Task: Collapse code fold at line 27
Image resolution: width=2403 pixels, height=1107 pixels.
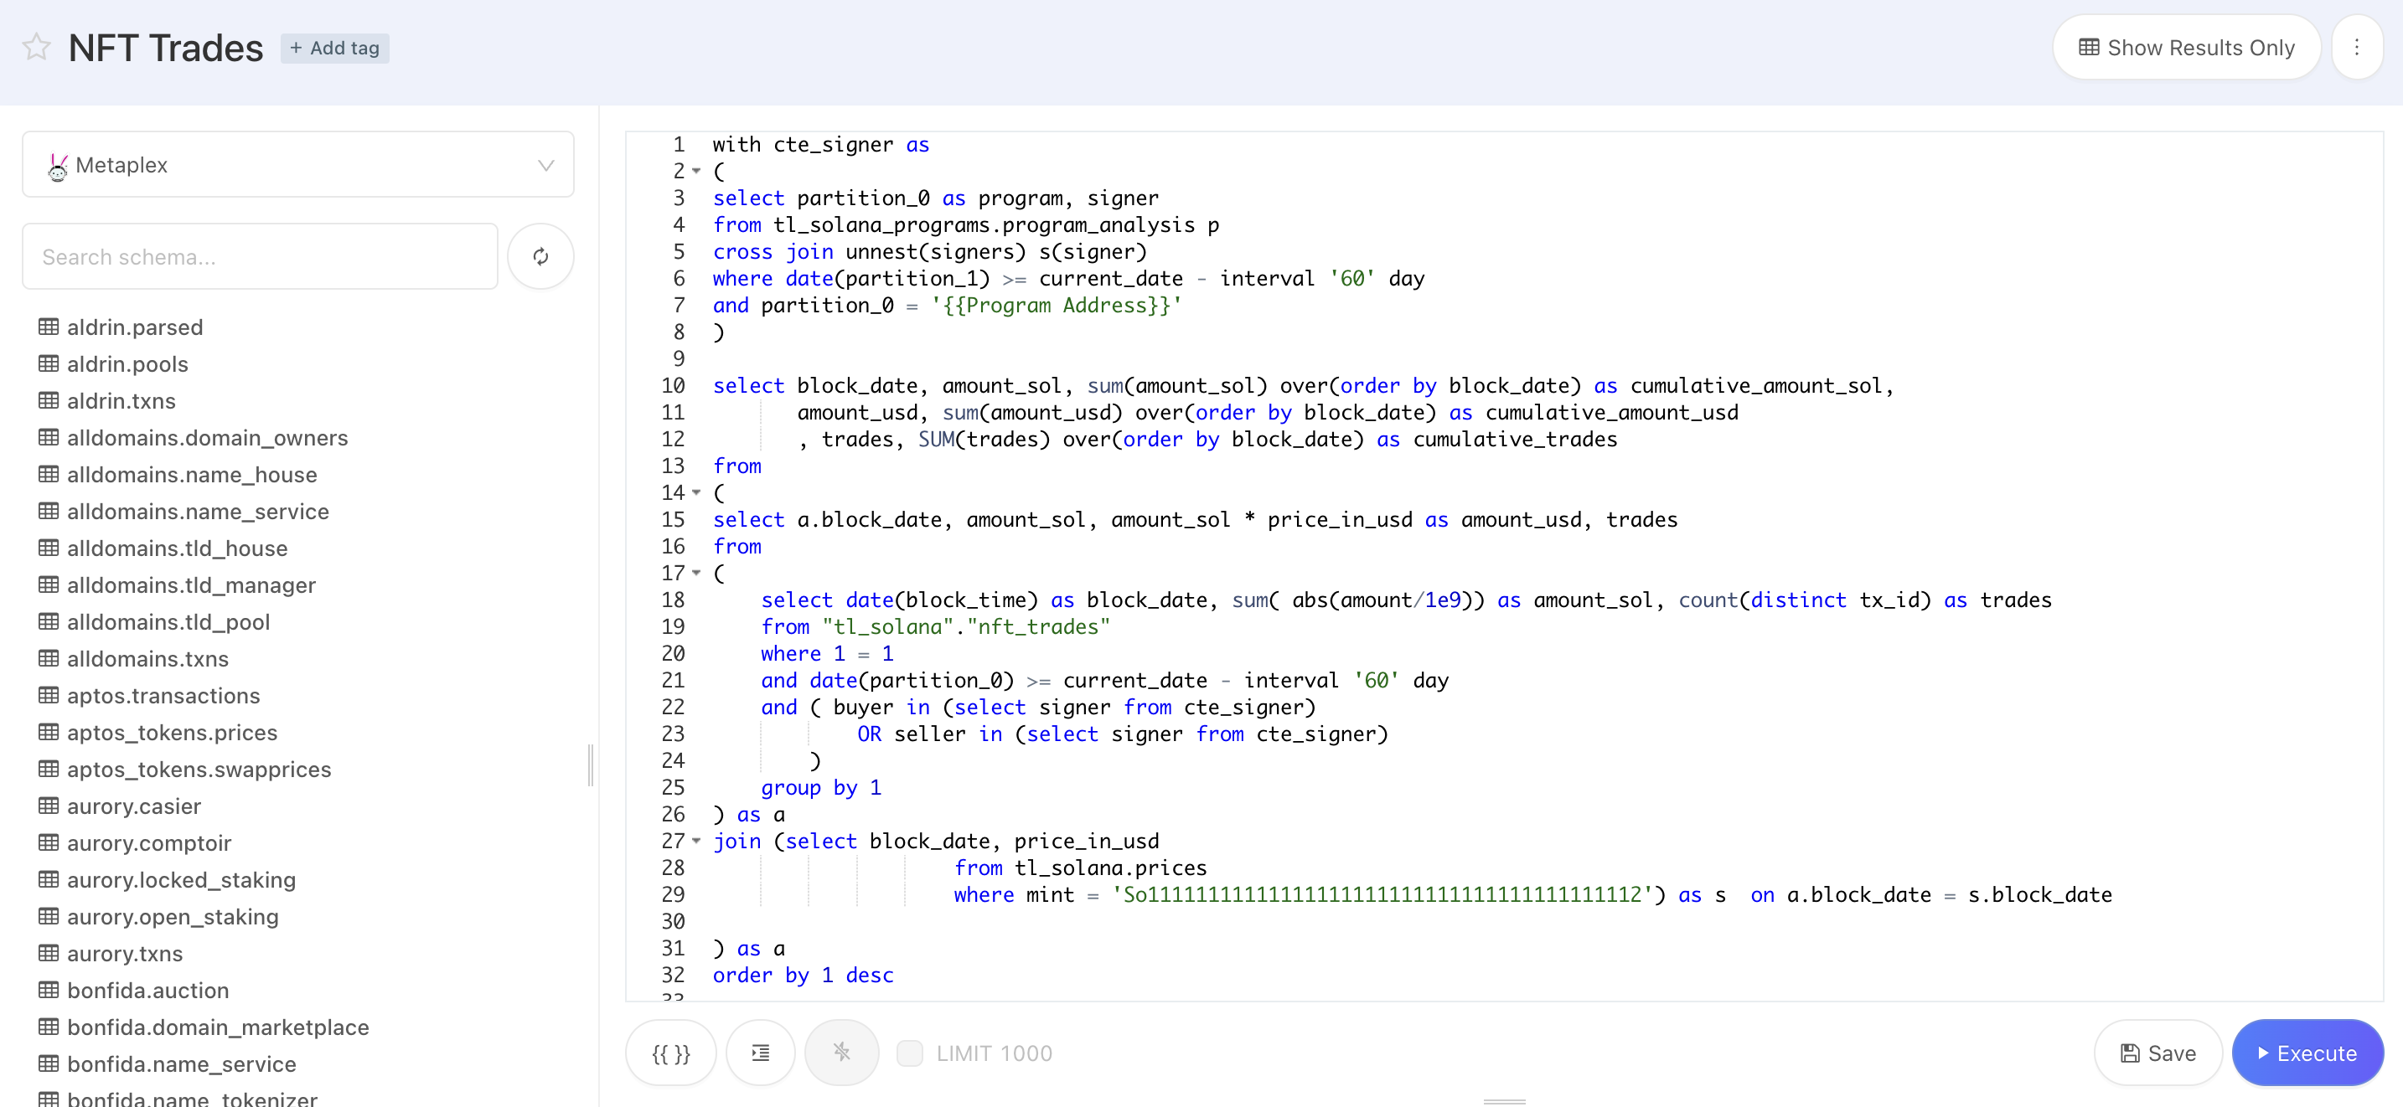Action: tap(696, 842)
